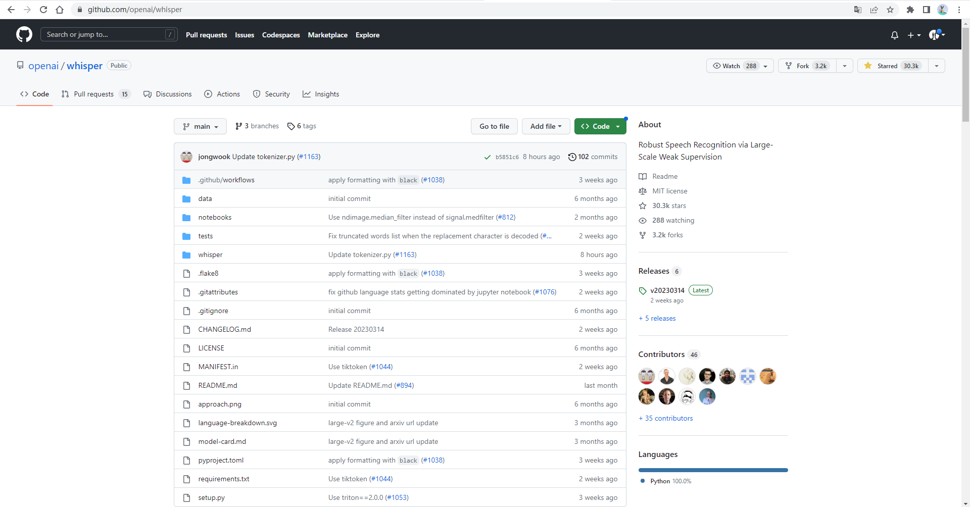
Task: Click the .flake8 file icon
Action: pos(186,274)
